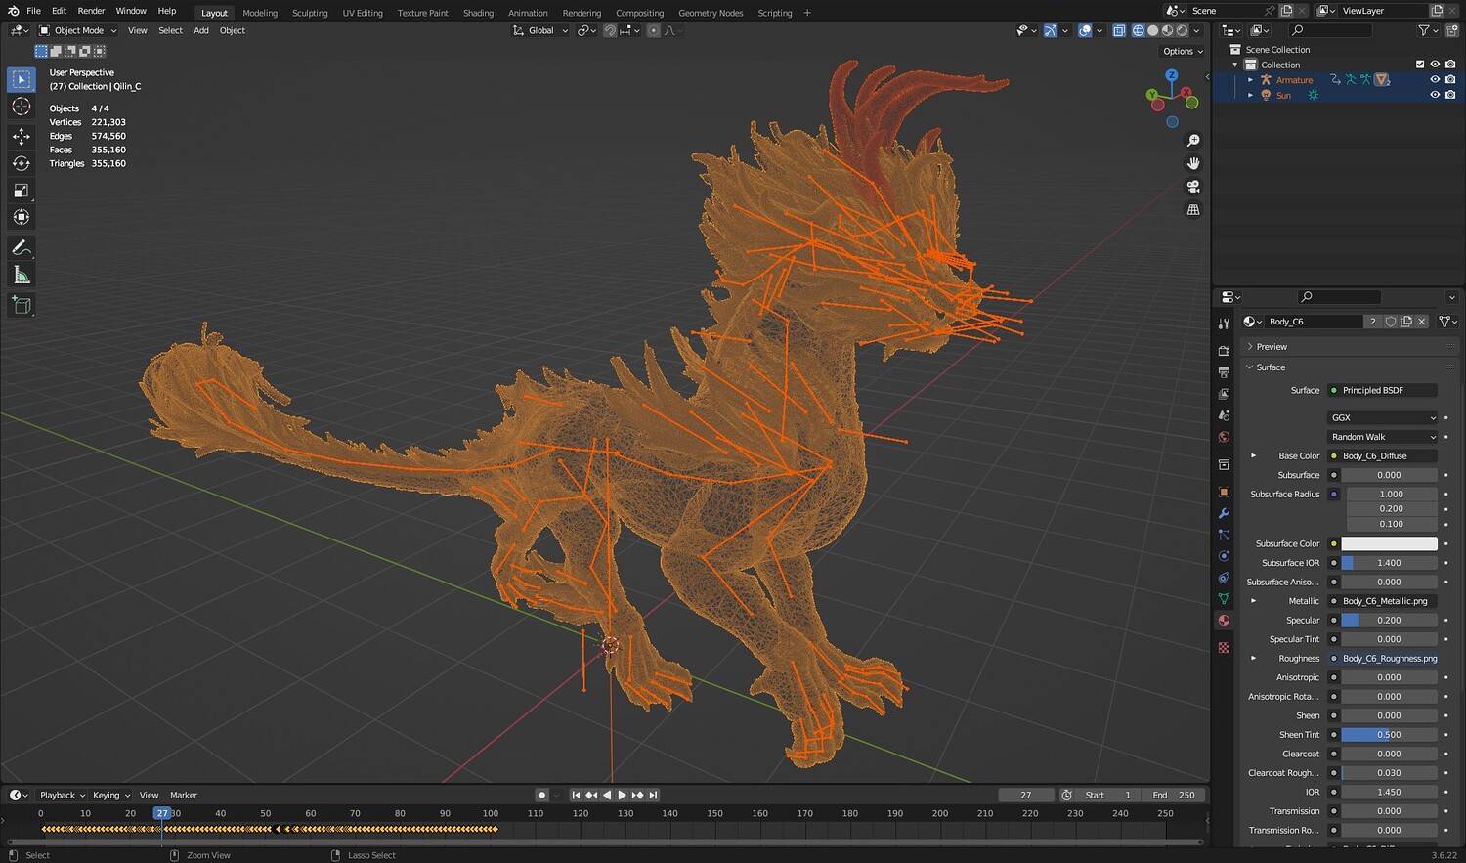Expand the Armature tree item
This screenshot has width=1466, height=863.
tap(1251, 80)
